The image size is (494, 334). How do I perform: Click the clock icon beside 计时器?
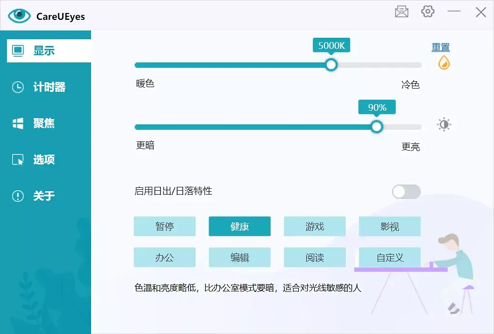tap(18, 87)
